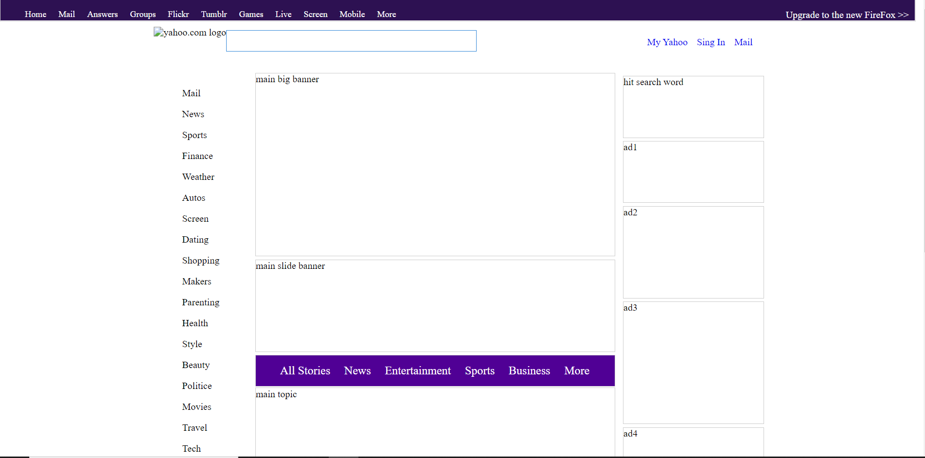925x458 pixels.
Task: Click the ad4 box
Action: (694, 442)
